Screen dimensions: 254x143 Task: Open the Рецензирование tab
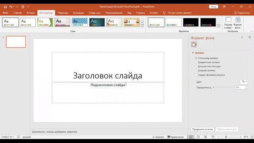pyautogui.click(x=114, y=13)
